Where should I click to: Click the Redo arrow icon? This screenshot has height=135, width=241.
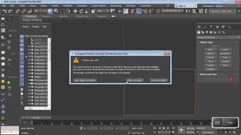(x=11, y=11)
